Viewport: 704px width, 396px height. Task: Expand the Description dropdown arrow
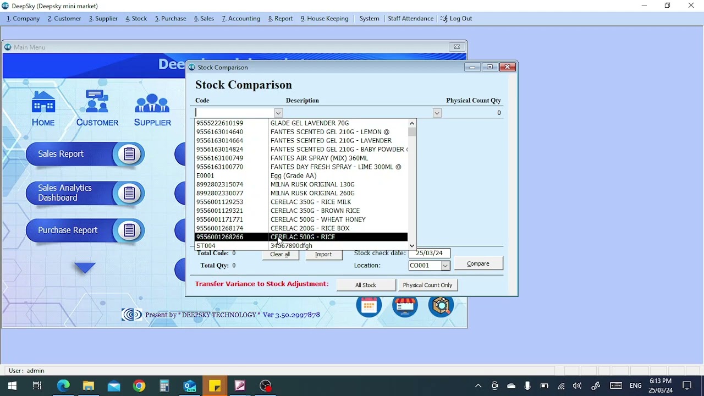437,113
